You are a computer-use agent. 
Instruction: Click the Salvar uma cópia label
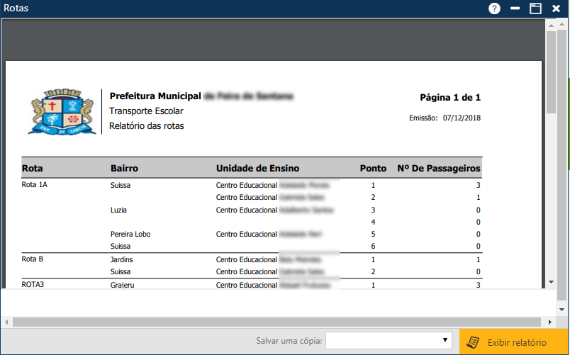click(x=289, y=341)
